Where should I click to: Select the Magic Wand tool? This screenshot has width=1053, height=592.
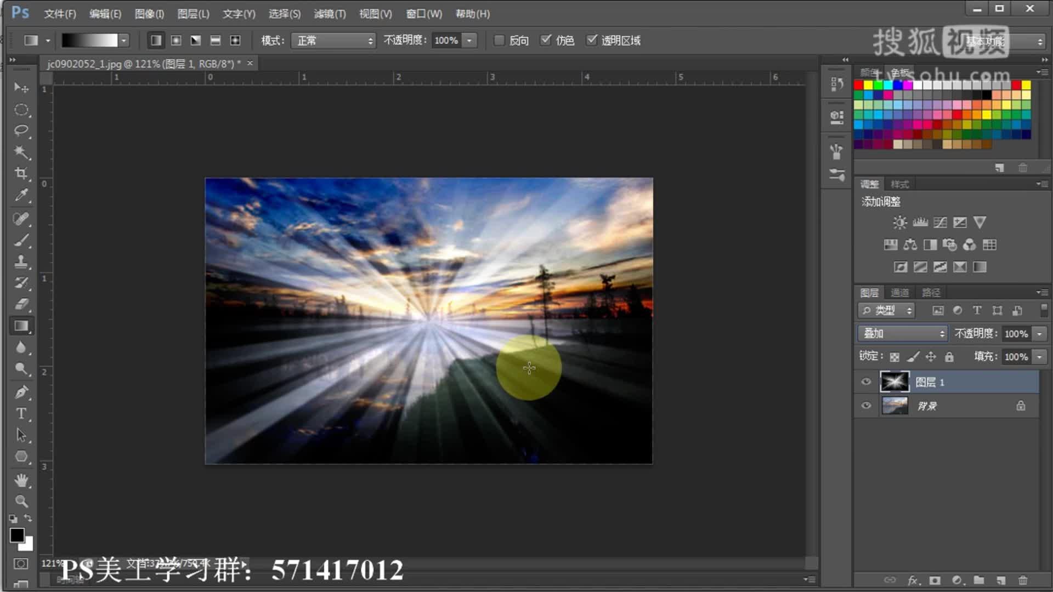(21, 152)
